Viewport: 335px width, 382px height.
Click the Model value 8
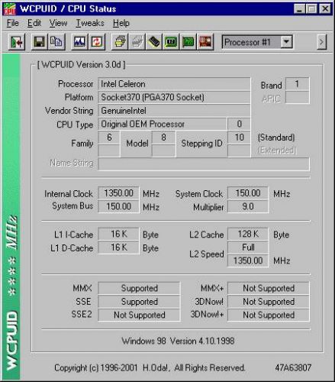[x=163, y=138]
